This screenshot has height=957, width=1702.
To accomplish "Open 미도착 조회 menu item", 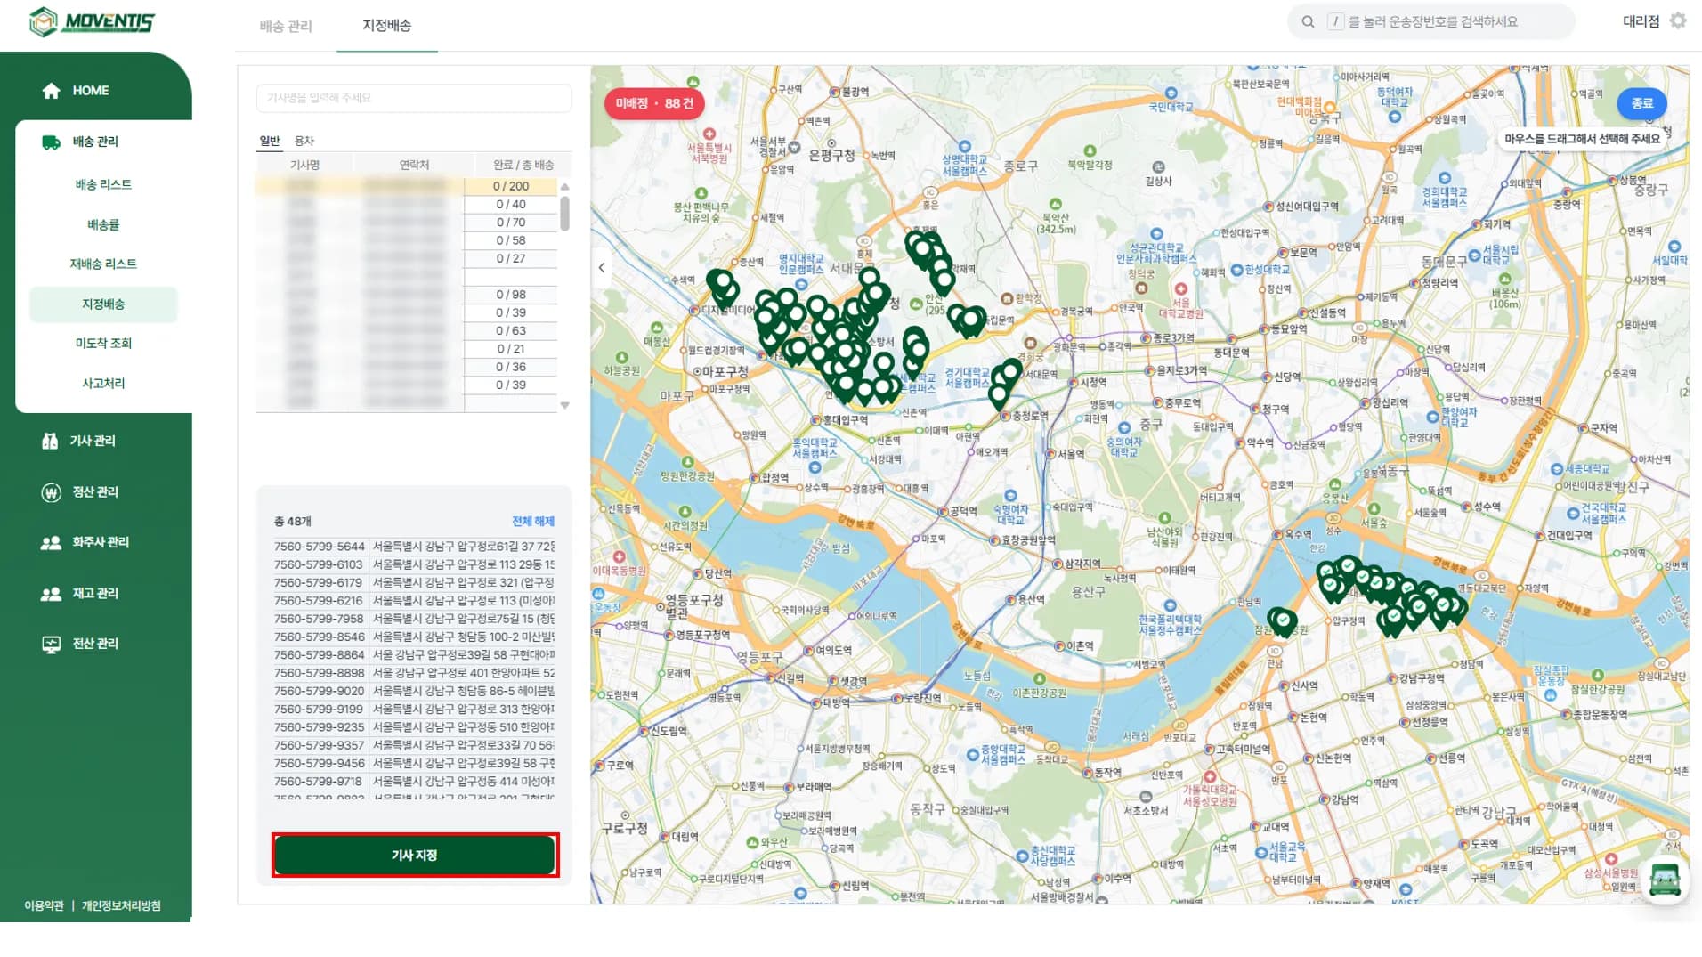I will (103, 344).
